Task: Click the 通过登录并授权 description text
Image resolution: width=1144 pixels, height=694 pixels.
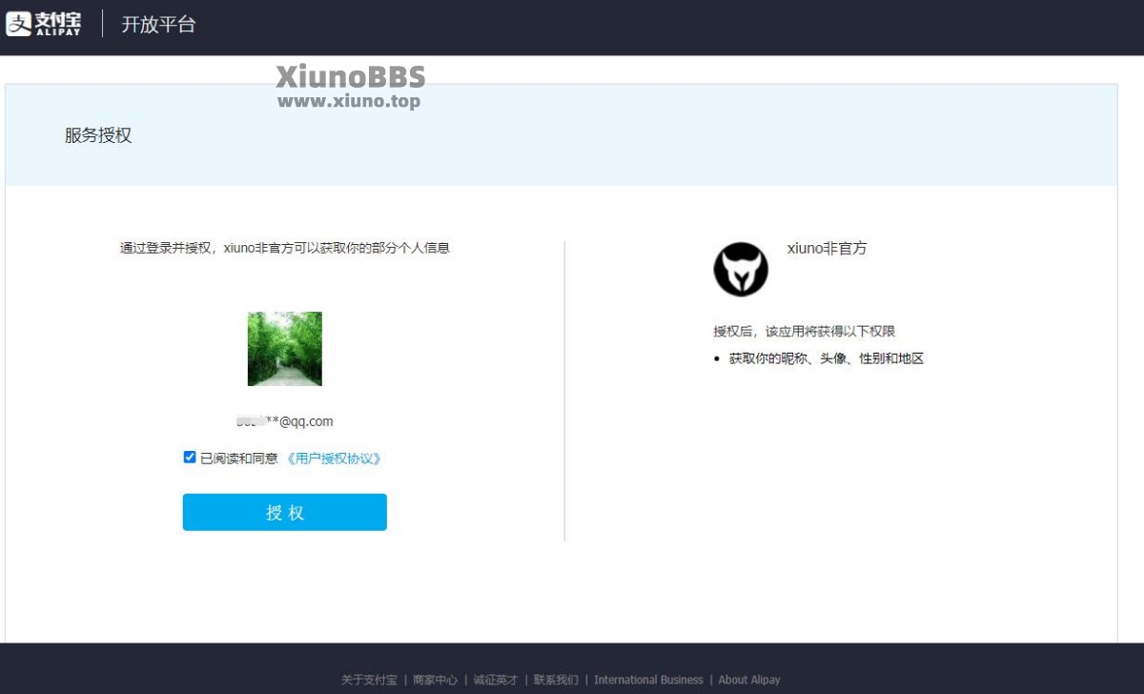Action: coord(285,248)
